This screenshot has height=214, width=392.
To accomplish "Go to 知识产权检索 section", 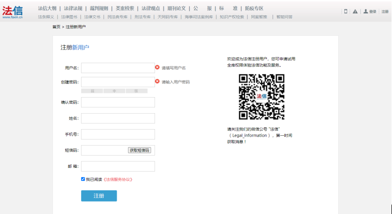I will point(232,17).
